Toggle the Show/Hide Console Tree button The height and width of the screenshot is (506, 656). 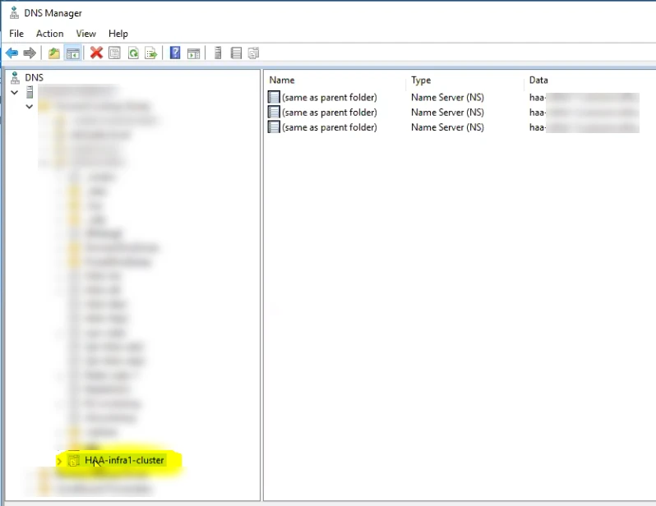73,53
